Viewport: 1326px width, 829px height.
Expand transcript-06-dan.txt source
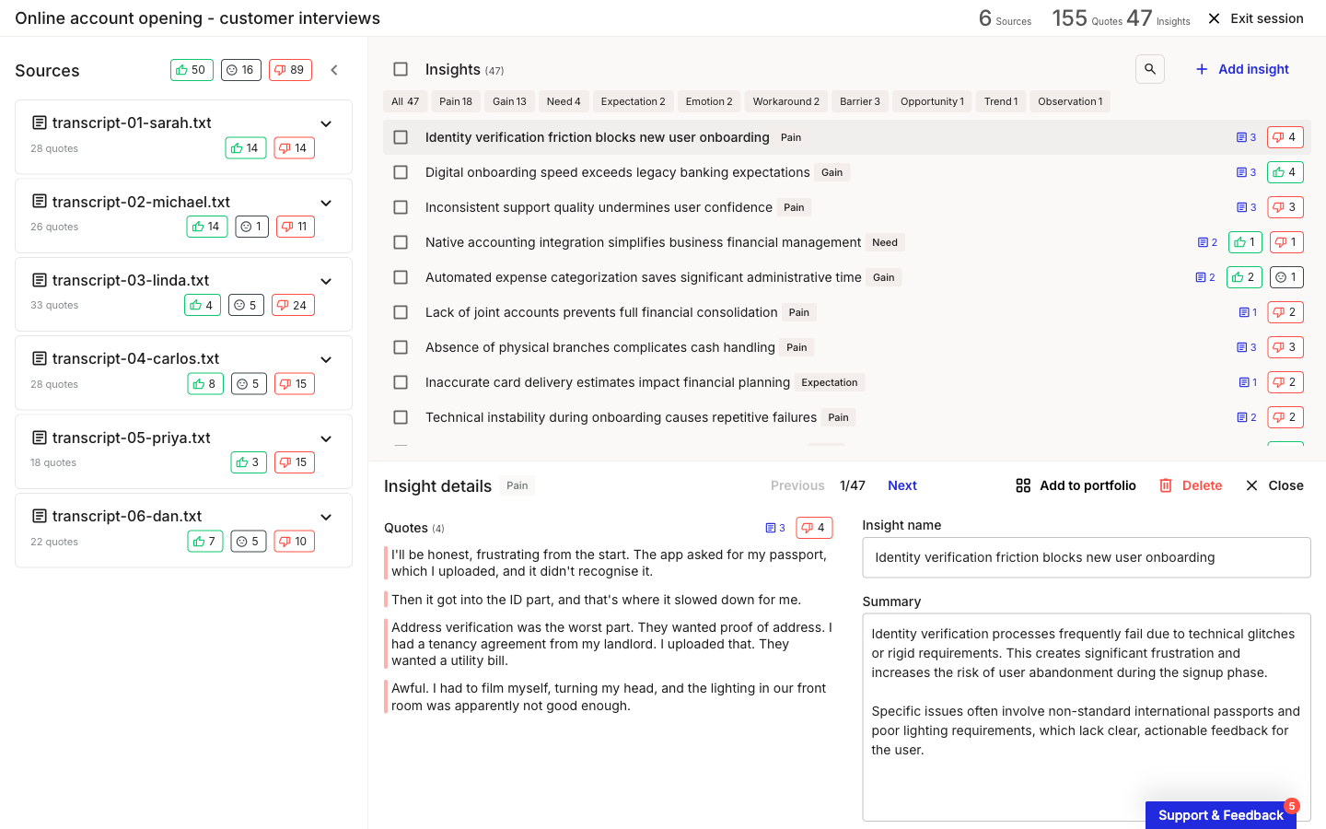(326, 517)
